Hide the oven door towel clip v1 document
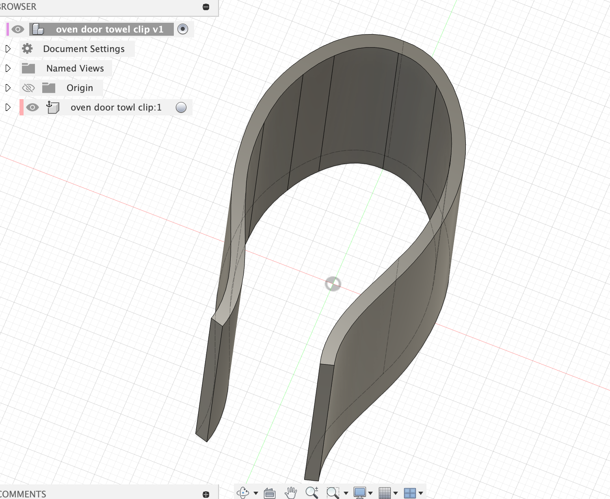The image size is (610, 499). [x=18, y=29]
